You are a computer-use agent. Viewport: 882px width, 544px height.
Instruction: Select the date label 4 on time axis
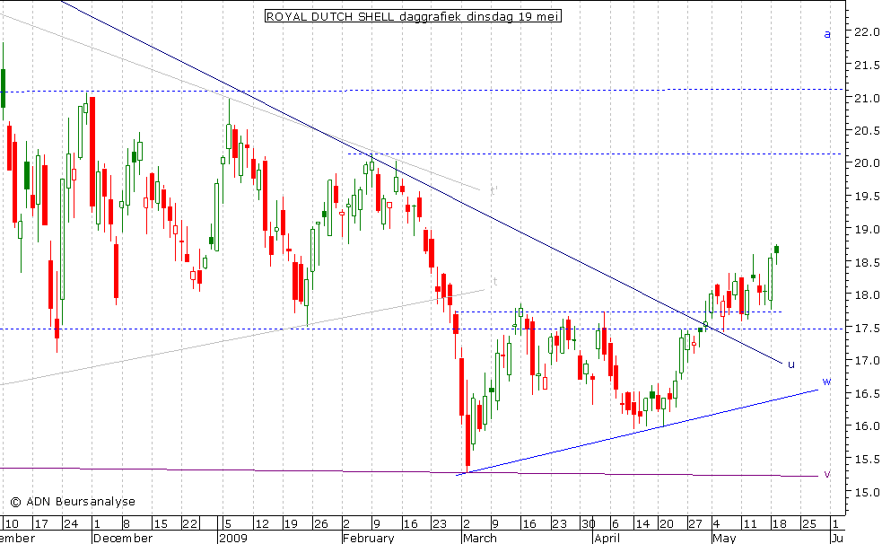[716, 523]
